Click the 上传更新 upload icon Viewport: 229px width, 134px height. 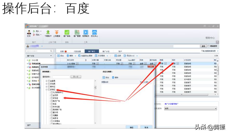pos(57,32)
